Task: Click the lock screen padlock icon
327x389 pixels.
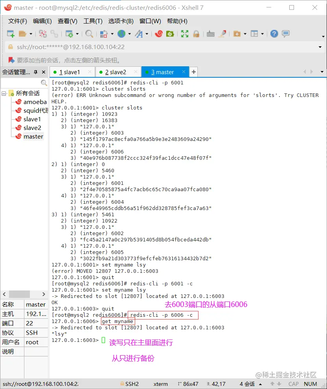Action: click(196, 34)
